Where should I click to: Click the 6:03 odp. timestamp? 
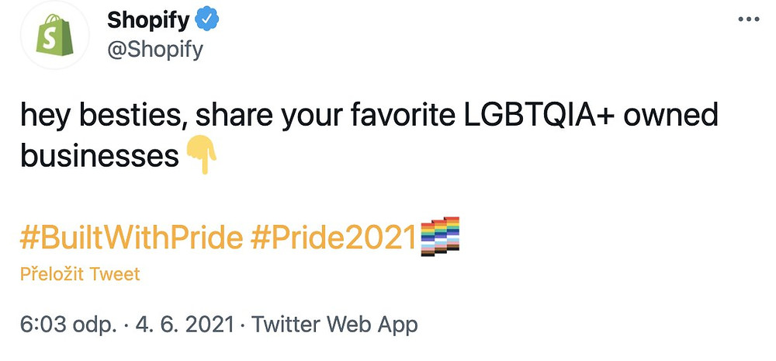coord(68,325)
